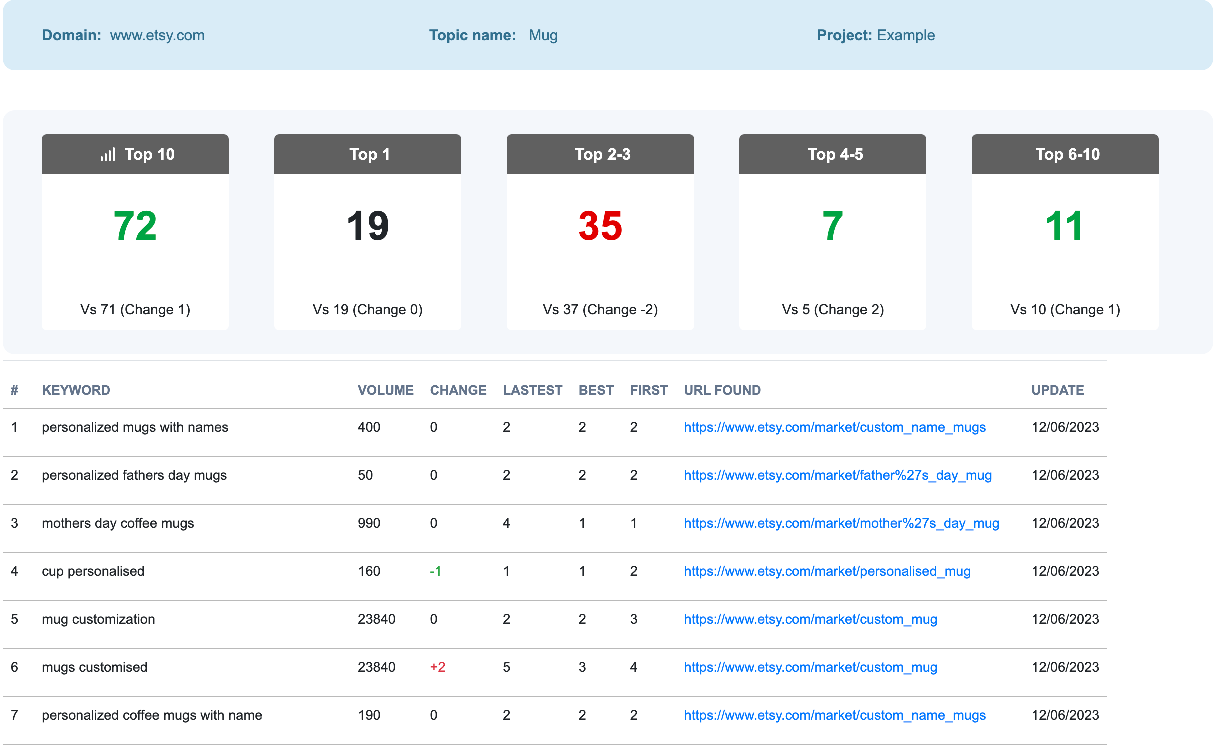Open custom_mug link for mugs customised row
Image resolution: width=1216 pixels, height=747 pixels.
click(811, 668)
